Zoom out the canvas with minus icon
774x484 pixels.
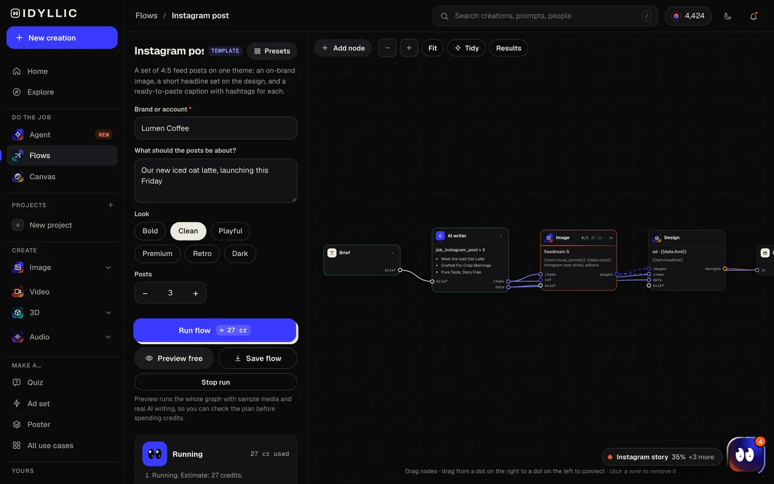pyautogui.click(x=388, y=48)
